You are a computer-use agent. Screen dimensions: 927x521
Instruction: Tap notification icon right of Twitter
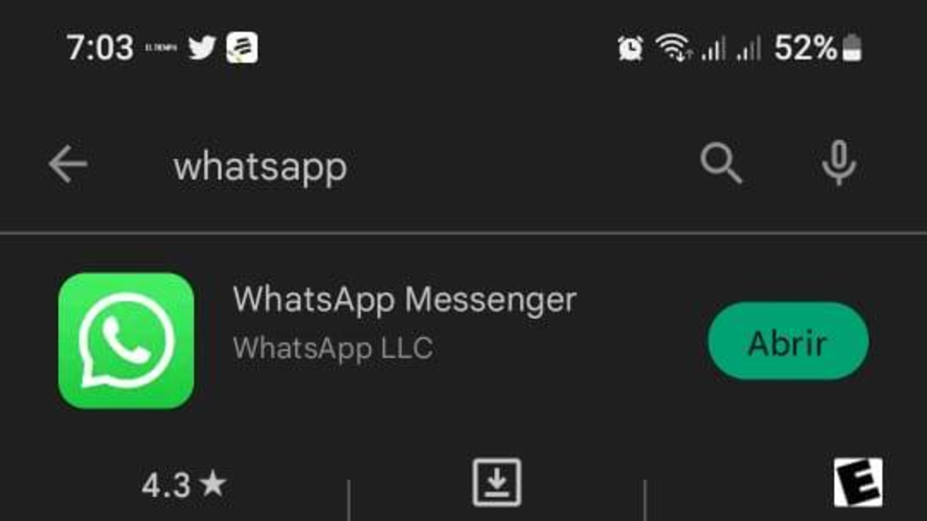coord(242,49)
